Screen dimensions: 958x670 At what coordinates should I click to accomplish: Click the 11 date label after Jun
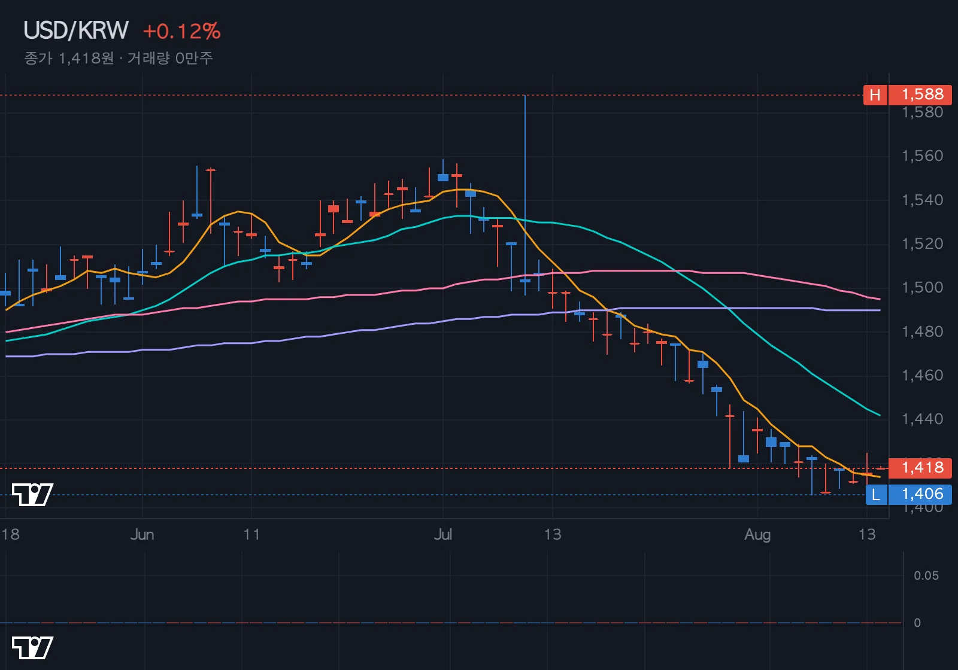pos(251,534)
